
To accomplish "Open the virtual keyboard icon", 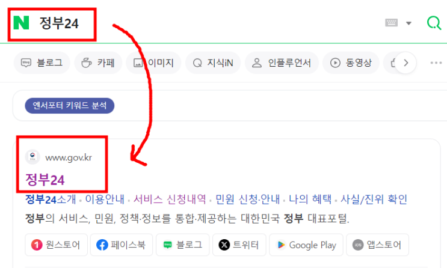I will tap(391, 23).
